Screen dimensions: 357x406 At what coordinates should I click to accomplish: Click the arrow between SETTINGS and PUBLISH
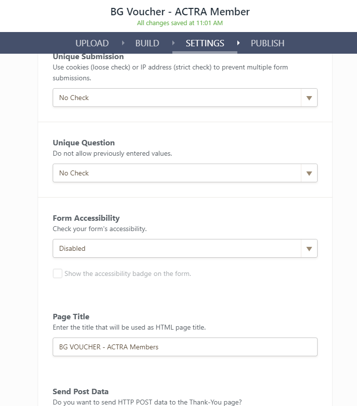[239, 43]
